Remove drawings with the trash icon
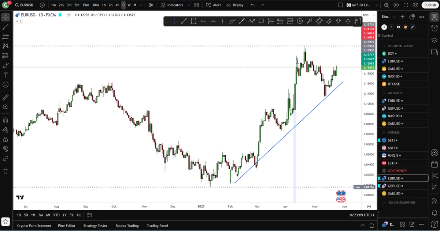This screenshot has height=231, width=440. pyautogui.click(x=5, y=171)
